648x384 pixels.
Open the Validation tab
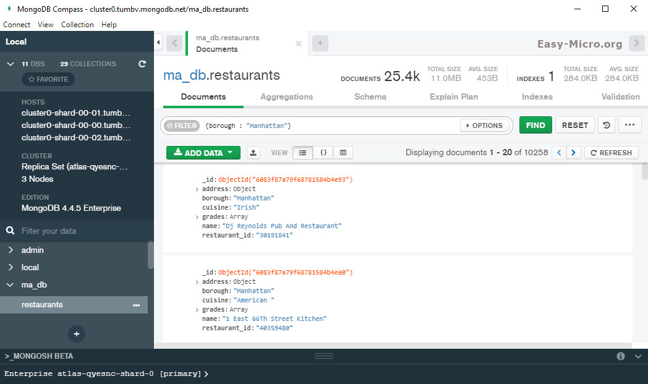pos(620,96)
